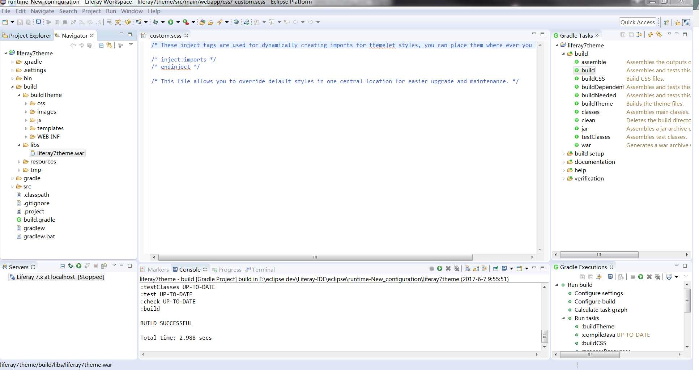Toggle Filter Tasks in Gradle Tasks toolbar

[x=639, y=35]
